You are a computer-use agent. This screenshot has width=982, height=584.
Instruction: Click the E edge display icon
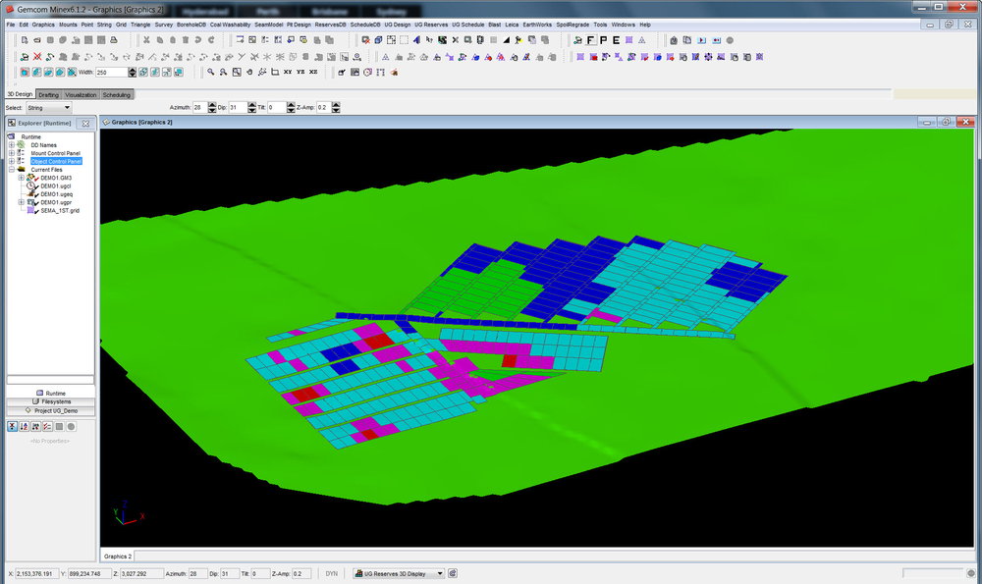616,40
